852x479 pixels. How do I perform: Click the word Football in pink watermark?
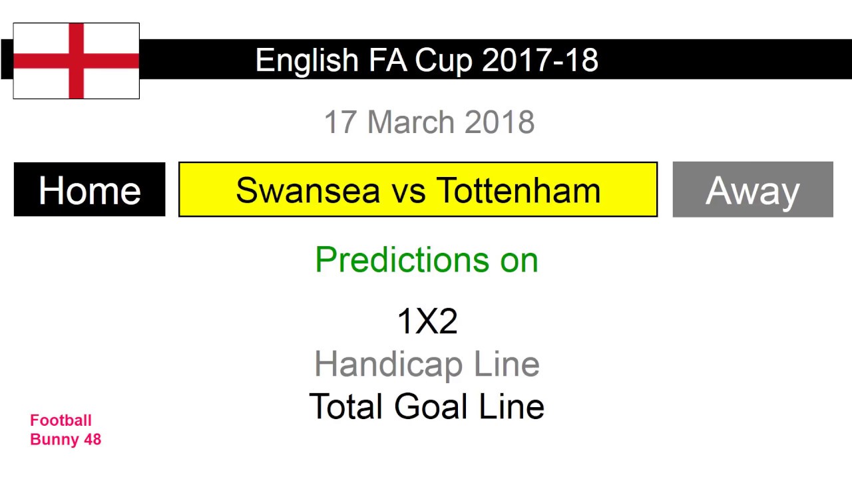(61, 420)
